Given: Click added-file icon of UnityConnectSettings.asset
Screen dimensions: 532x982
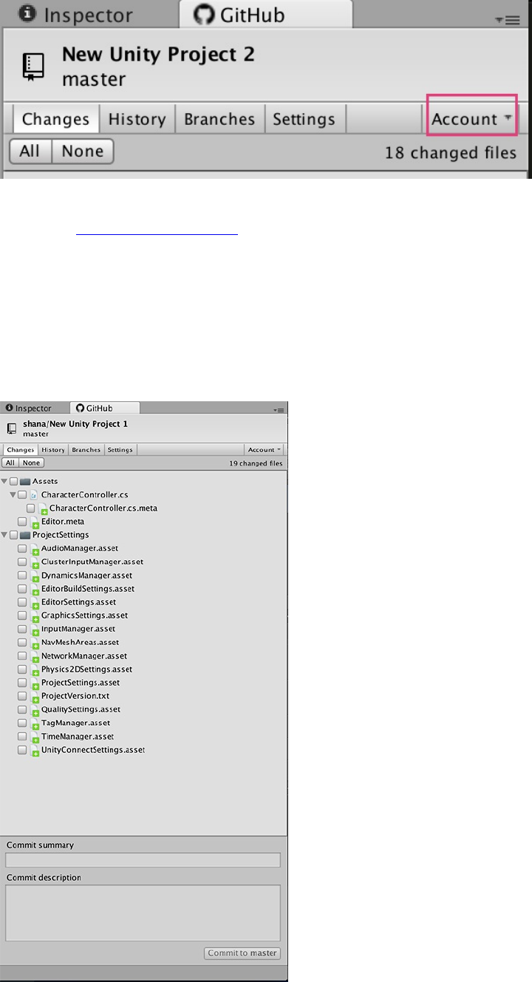Looking at the screenshot, I should 35,751.
